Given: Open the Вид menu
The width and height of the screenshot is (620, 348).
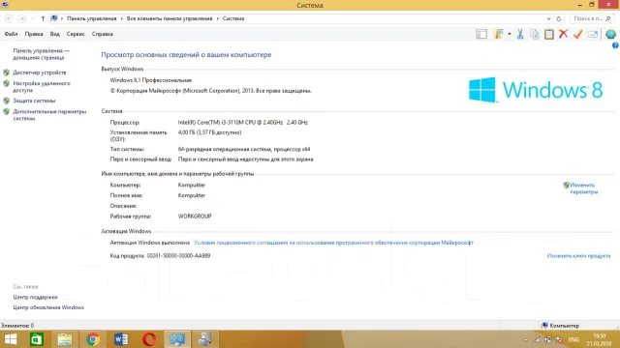Looking at the screenshot, I should coord(54,34).
